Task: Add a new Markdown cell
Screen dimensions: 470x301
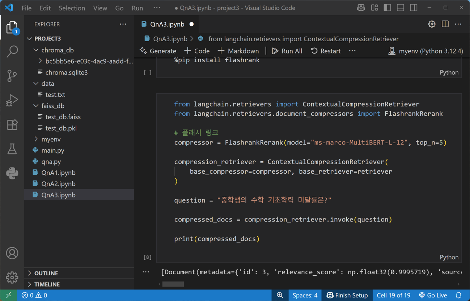Action: click(238, 51)
